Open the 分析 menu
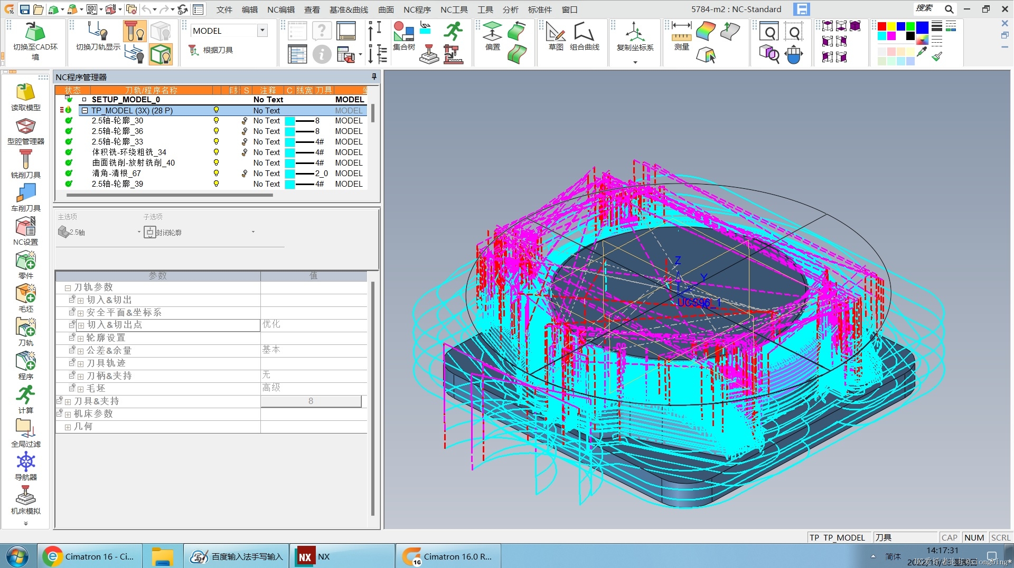Viewport: 1014px width, 568px height. pos(510,9)
